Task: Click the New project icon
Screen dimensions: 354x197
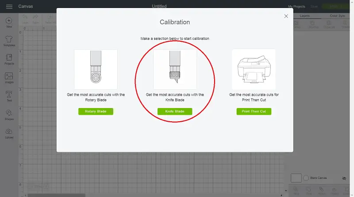Action: click(x=9, y=20)
